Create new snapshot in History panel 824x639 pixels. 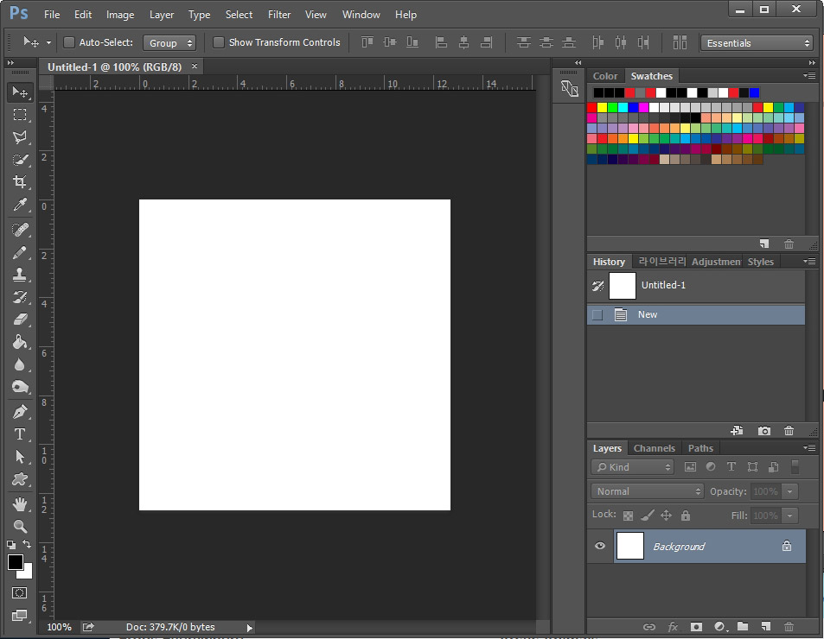764,431
